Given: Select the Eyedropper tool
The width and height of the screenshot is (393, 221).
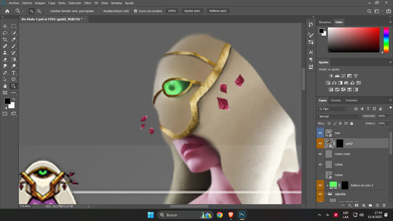Looking at the screenshot, I should tap(14, 40).
